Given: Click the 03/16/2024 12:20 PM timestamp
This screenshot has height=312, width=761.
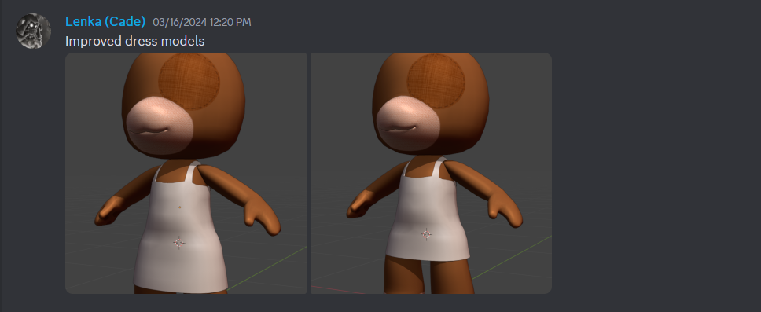Looking at the screenshot, I should tap(202, 22).
